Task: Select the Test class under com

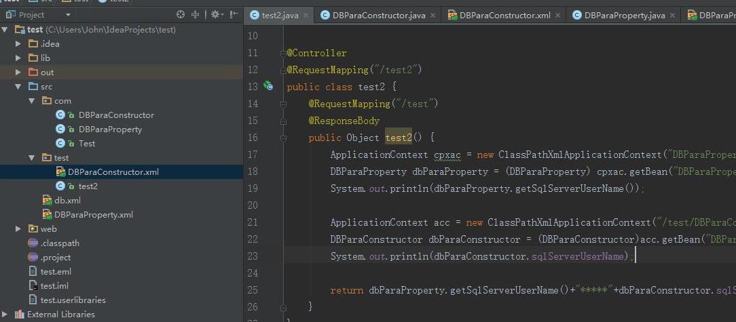Action: (87, 144)
